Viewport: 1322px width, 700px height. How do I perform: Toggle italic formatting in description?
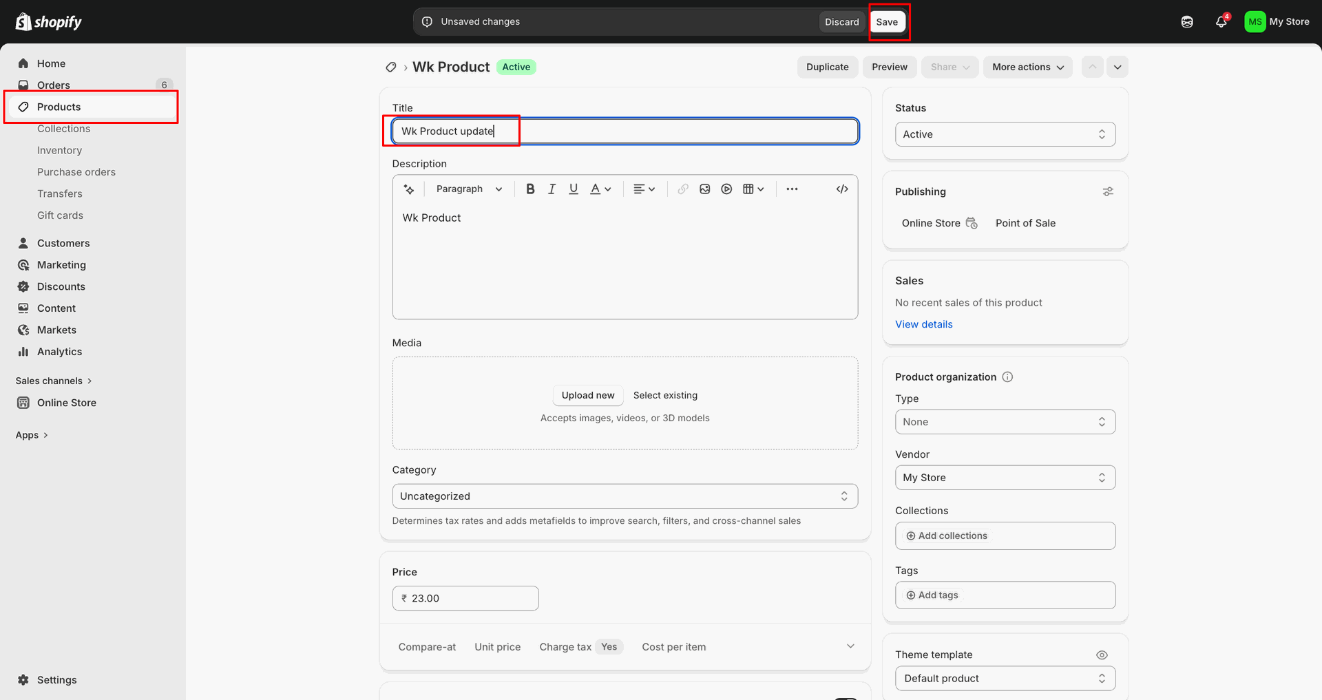point(552,189)
